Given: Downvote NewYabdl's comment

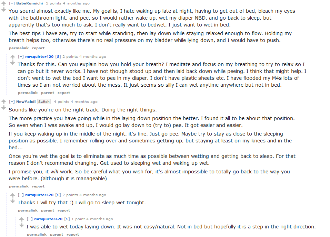Looking at the screenshot, I should tap(3, 108).
